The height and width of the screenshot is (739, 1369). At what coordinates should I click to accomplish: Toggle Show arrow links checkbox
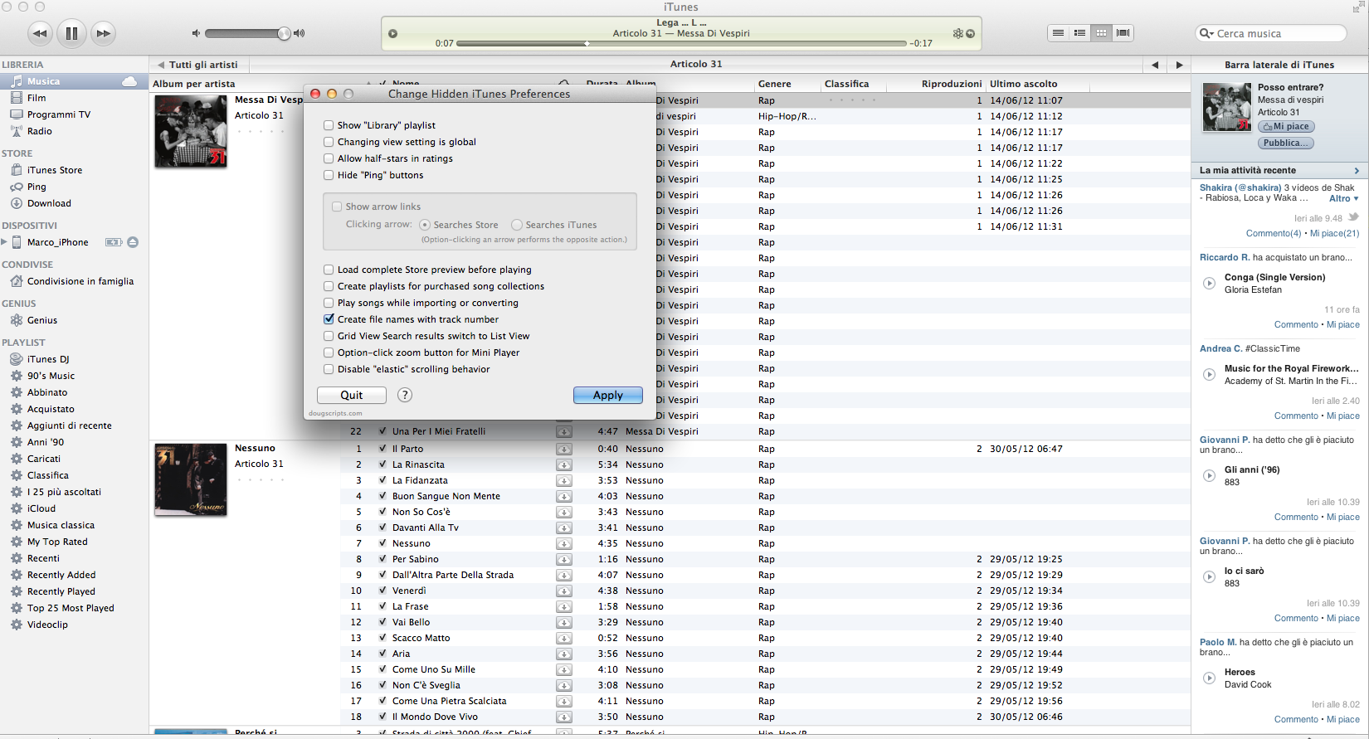coord(337,207)
